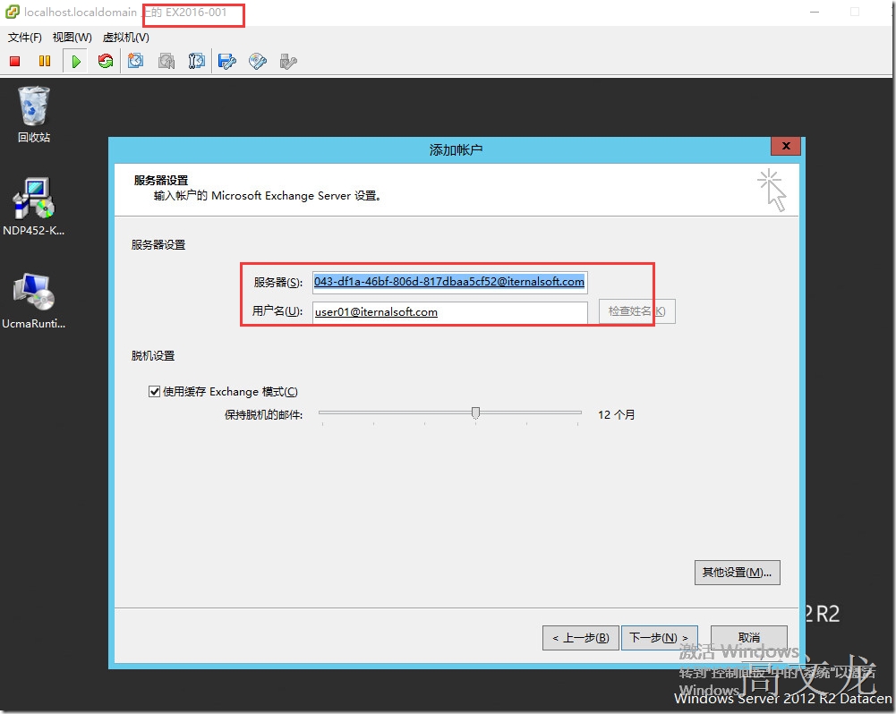Cancel the add-account wizard with 取消
The width and height of the screenshot is (896, 714).
(748, 637)
